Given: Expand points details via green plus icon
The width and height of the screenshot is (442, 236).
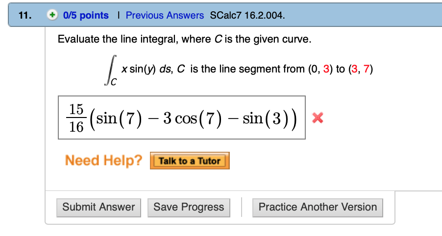Looking at the screenshot, I should (x=52, y=15).
